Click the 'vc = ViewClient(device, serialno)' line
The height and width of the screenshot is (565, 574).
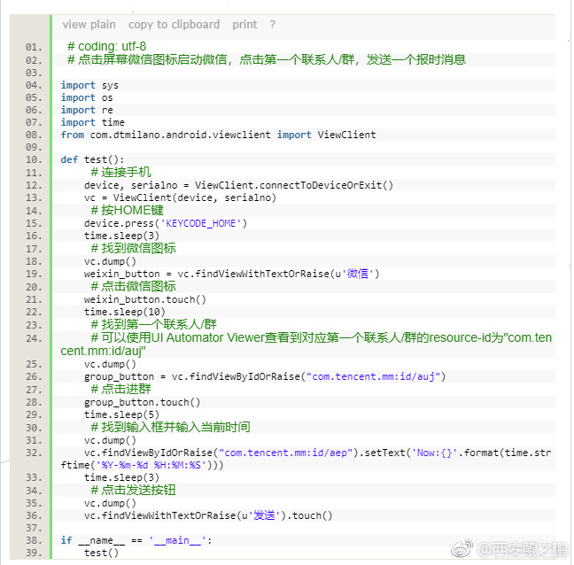pos(180,198)
